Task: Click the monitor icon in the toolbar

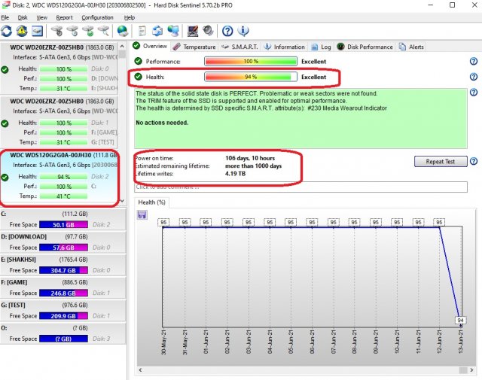Action: pos(192,31)
